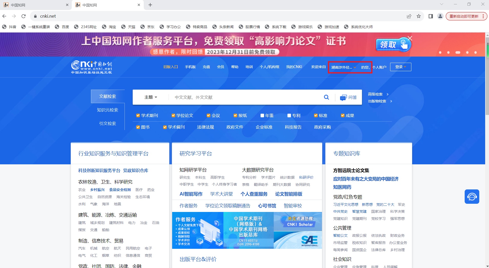Open the 登录 dropdown button
This screenshot has height=268, width=489.
(401, 67)
